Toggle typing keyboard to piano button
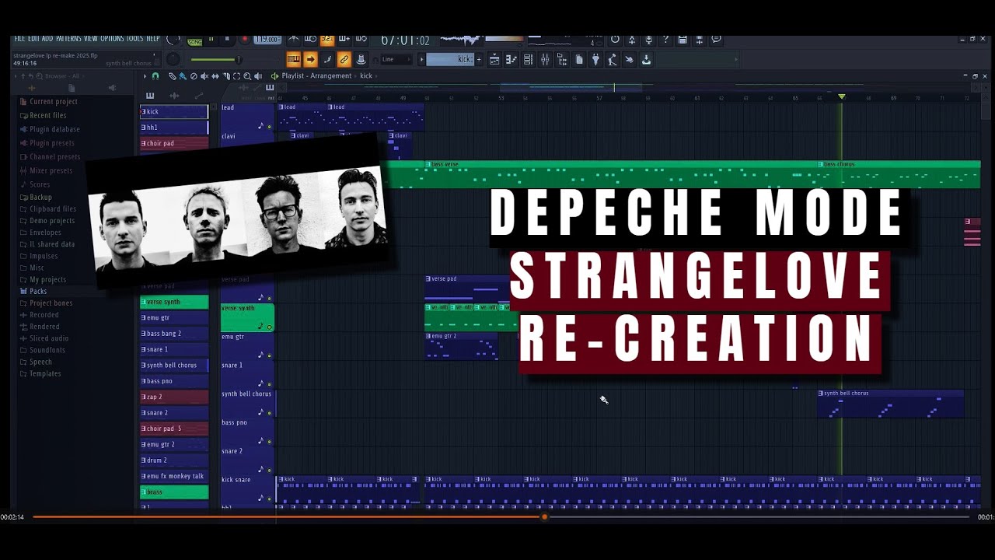The height and width of the screenshot is (560, 995). 294,59
